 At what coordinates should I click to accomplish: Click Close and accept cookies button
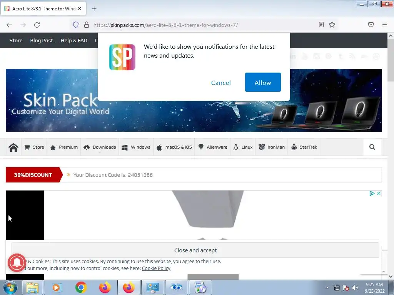[x=195, y=250]
